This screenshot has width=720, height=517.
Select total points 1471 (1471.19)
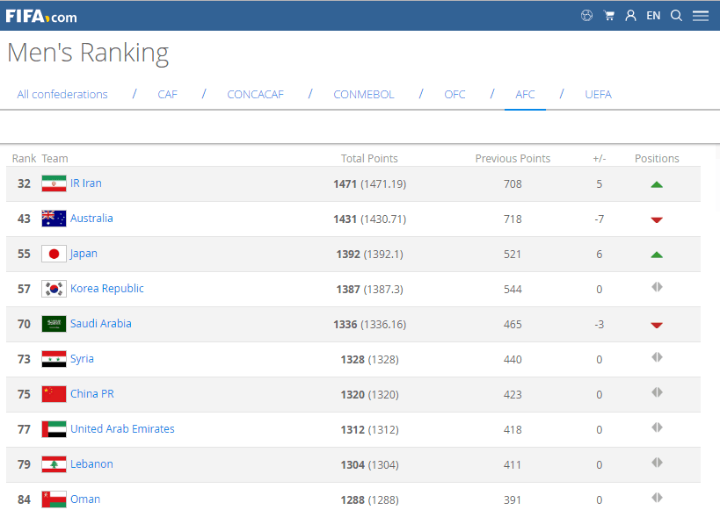pyautogui.click(x=369, y=183)
